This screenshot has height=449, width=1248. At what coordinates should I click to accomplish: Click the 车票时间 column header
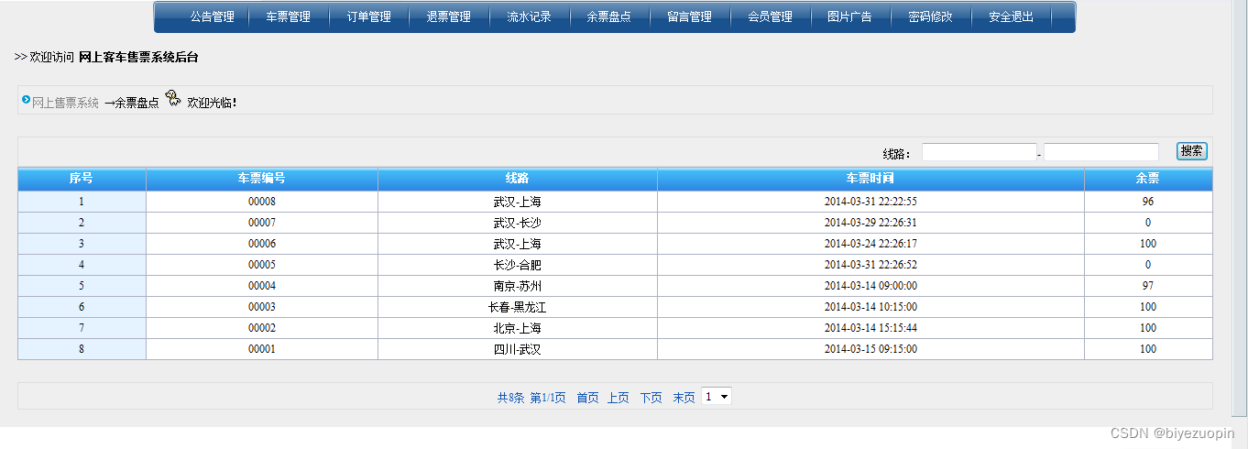click(870, 179)
